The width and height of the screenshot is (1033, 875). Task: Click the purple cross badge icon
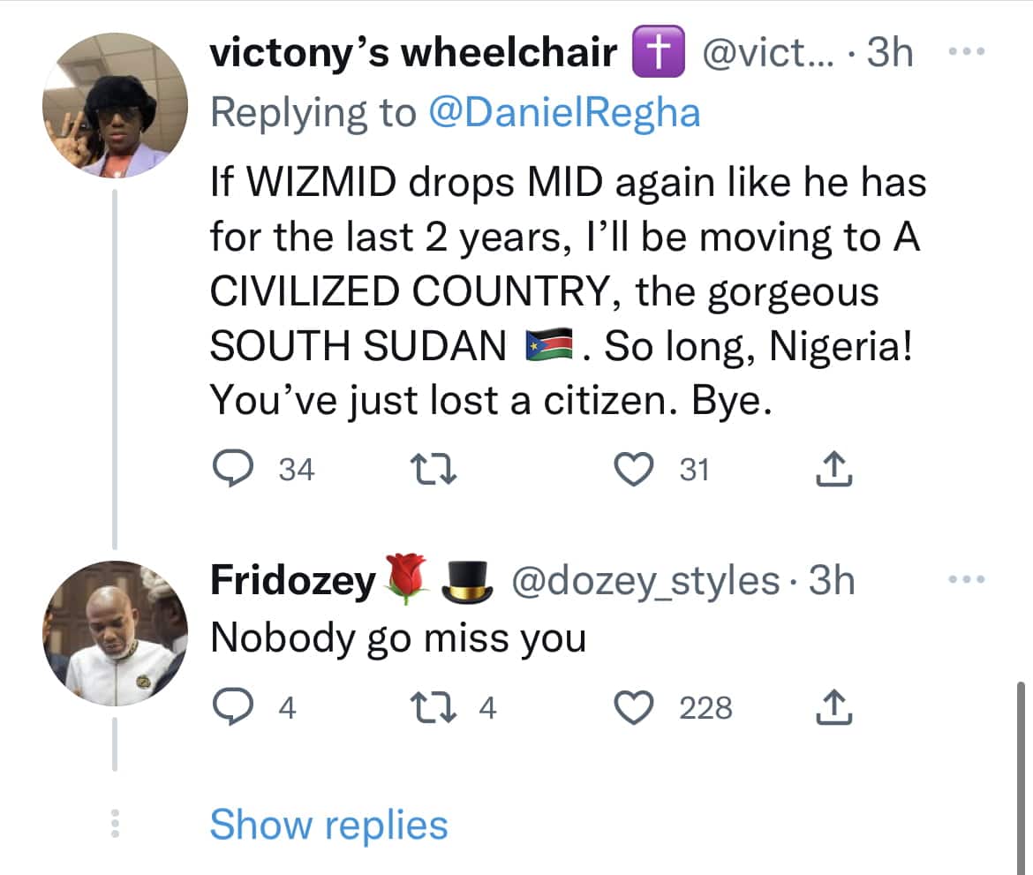pyautogui.click(x=658, y=54)
